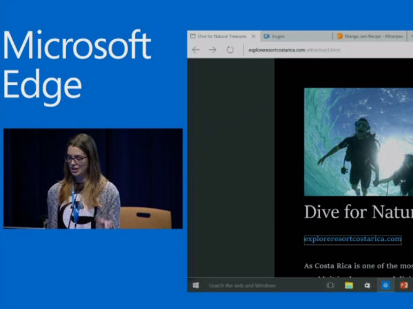Click the explorereresortcostarica.com link on the page
The width and height of the screenshot is (413, 309).
pyautogui.click(x=352, y=239)
